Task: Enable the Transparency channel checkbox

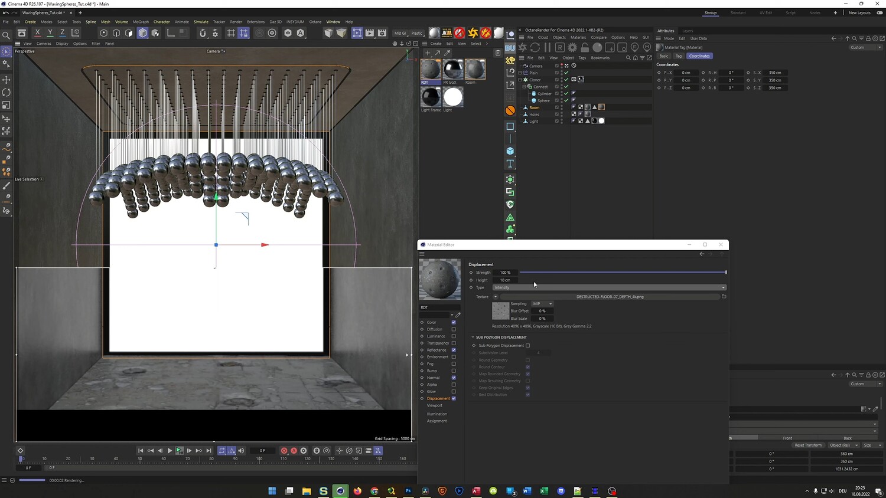Action: [x=454, y=343]
